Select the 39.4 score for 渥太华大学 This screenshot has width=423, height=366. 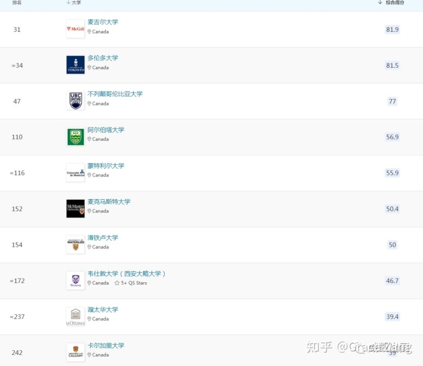[x=392, y=316]
